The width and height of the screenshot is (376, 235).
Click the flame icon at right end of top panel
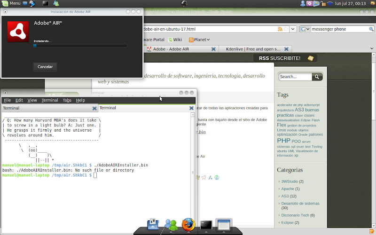[372, 3]
